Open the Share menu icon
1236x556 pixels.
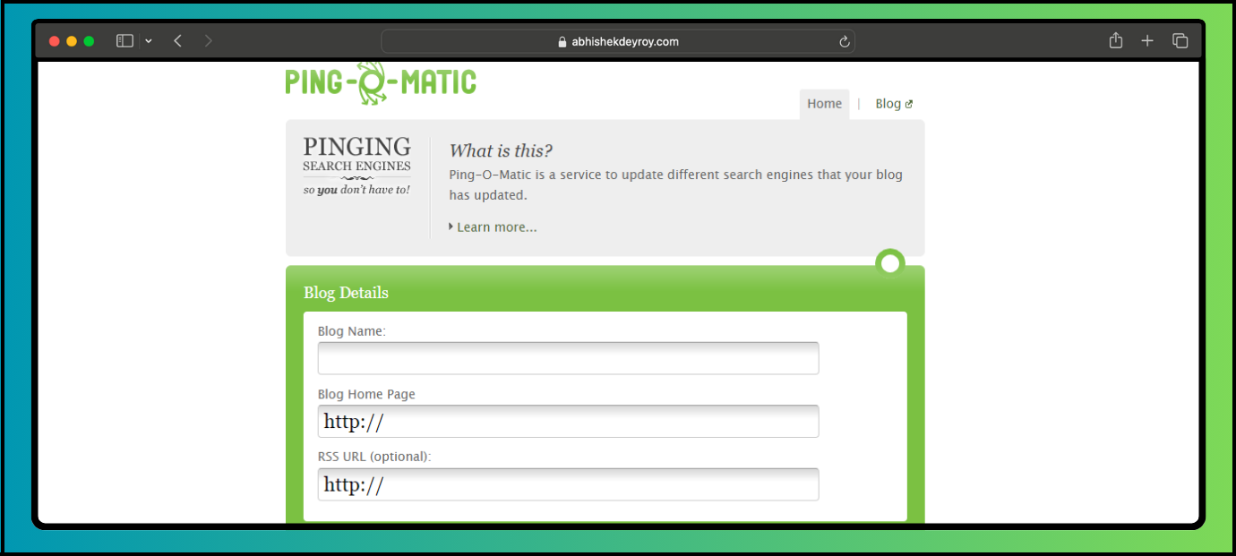[x=1115, y=40]
